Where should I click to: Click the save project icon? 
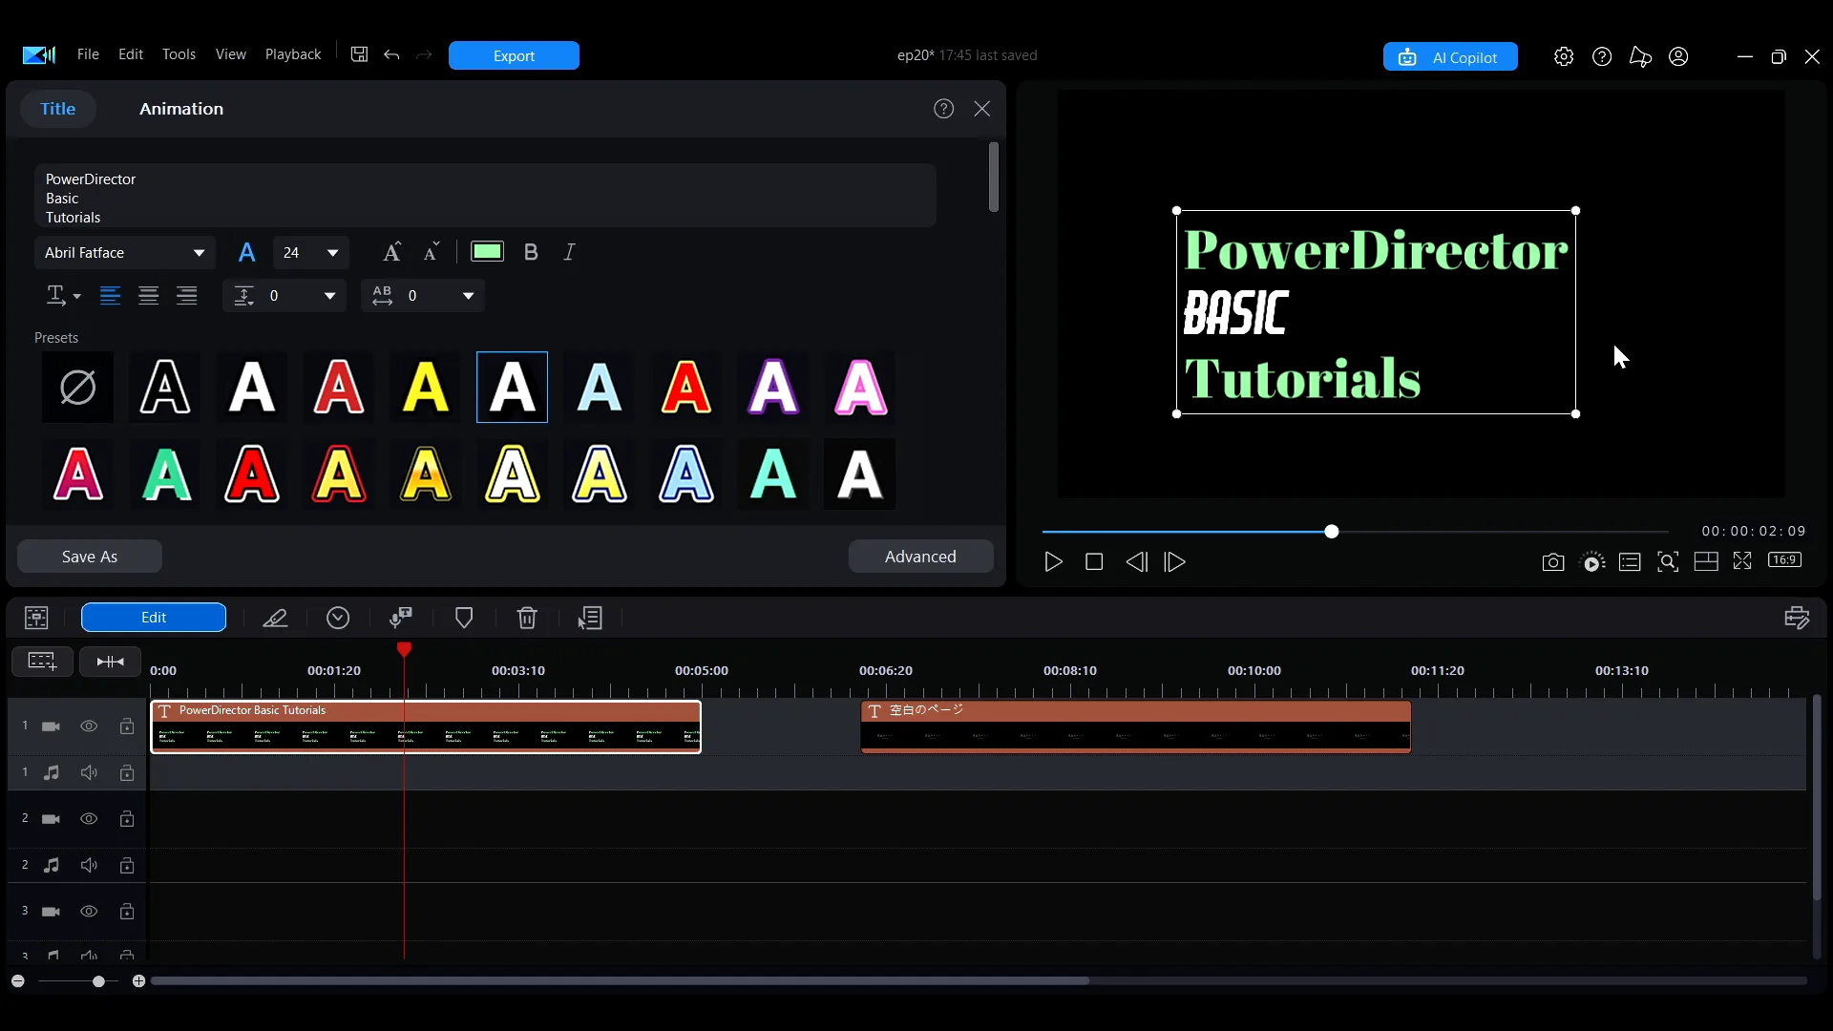click(359, 54)
